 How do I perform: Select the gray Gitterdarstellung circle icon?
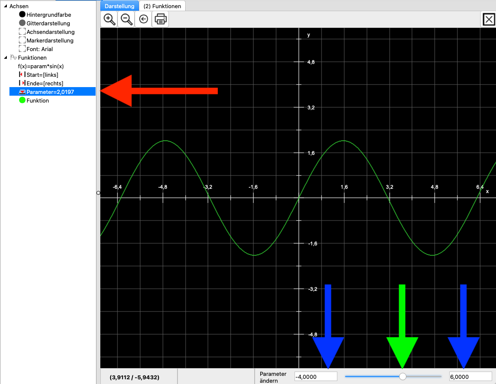point(22,23)
